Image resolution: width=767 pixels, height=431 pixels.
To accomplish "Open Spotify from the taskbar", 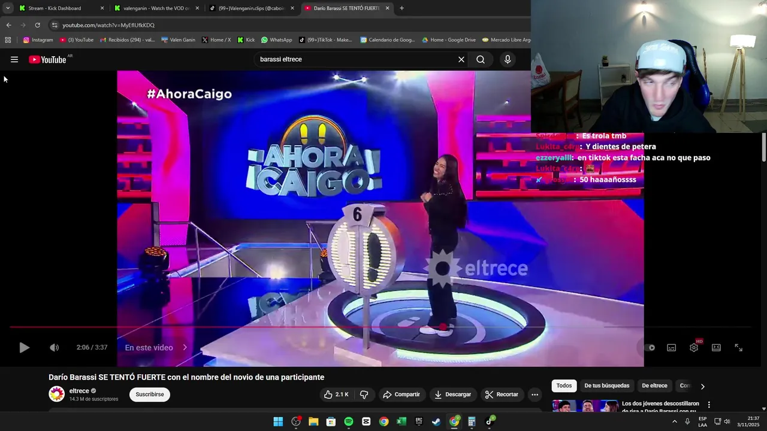I will pos(349,421).
